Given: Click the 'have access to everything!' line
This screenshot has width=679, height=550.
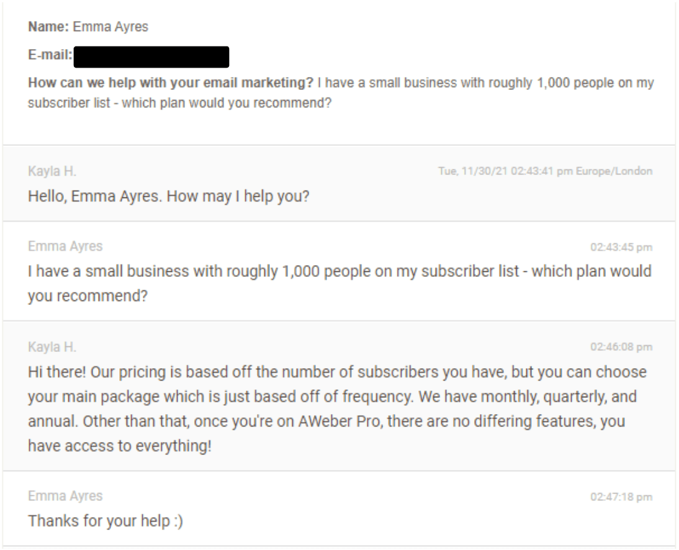Looking at the screenshot, I should (x=120, y=446).
